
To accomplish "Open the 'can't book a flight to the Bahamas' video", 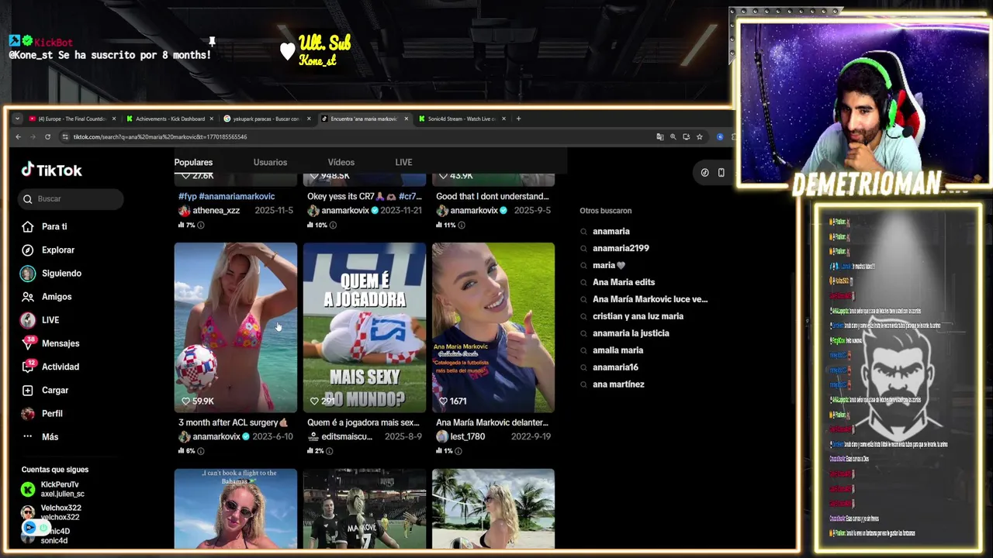I will pyautogui.click(x=235, y=508).
